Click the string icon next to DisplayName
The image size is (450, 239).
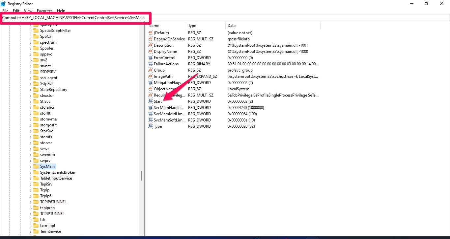click(x=150, y=51)
